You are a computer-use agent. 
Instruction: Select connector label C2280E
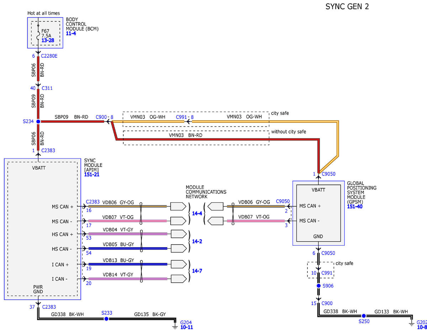(50, 56)
